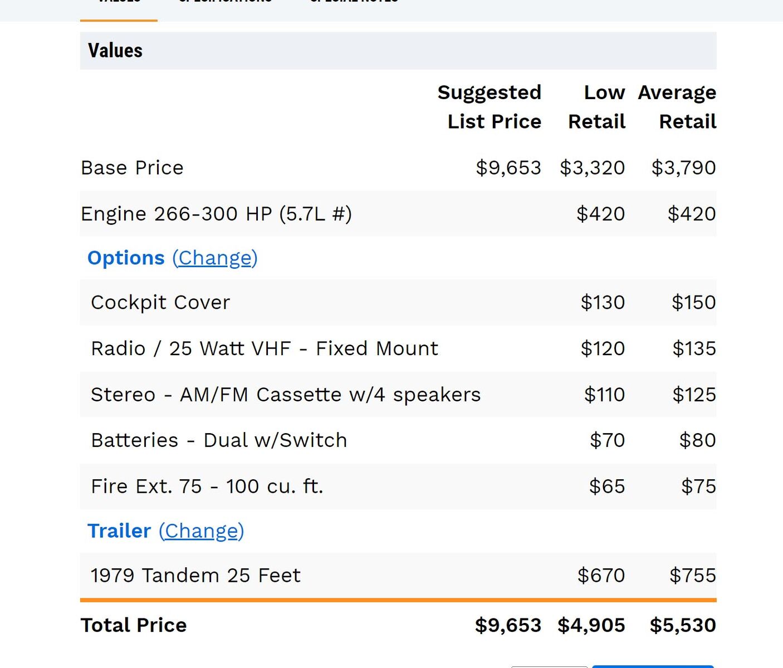Select the Stereo AM/FM Cassette option row
The image size is (783, 668).
pos(286,395)
